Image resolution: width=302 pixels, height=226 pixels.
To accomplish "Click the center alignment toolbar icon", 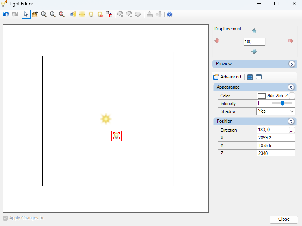I will 150,14.
